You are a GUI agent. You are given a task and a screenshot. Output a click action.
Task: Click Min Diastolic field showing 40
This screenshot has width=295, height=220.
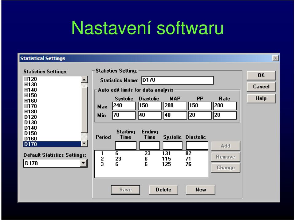tap(150, 115)
